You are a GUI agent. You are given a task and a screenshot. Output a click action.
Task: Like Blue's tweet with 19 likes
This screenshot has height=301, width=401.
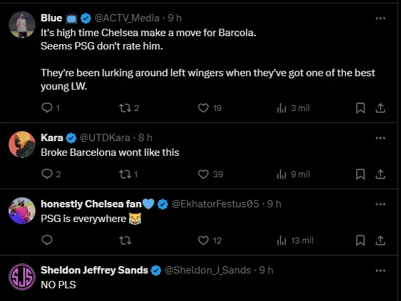[x=204, y=108]
